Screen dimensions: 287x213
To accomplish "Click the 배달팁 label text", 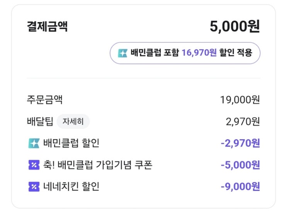I will 40,122.
